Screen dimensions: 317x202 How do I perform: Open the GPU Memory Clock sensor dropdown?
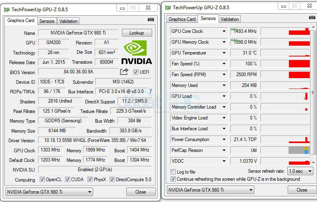[x=224, y=42]
